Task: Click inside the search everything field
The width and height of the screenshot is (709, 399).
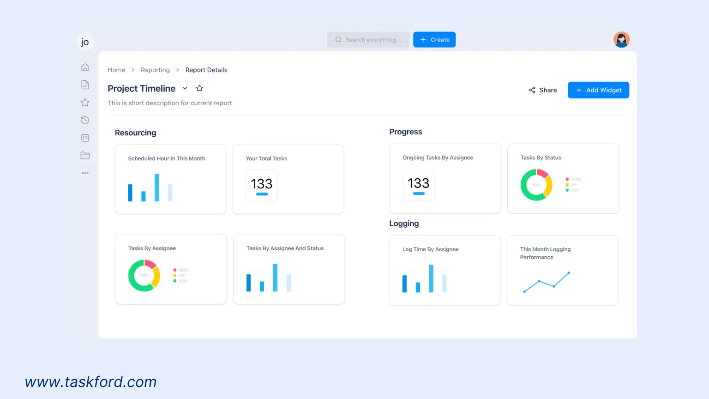Action: 369,40
